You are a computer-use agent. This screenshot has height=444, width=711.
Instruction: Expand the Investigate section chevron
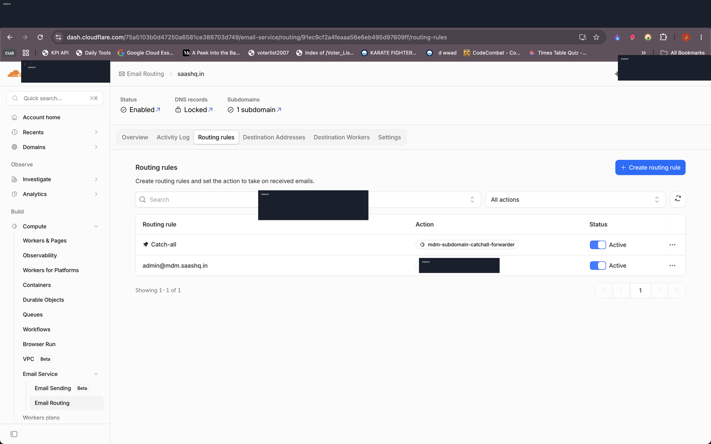[96, 179]
